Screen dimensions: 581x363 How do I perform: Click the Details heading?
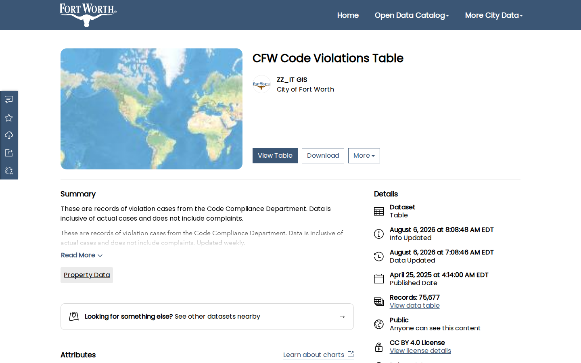click(x=386, y=194)
